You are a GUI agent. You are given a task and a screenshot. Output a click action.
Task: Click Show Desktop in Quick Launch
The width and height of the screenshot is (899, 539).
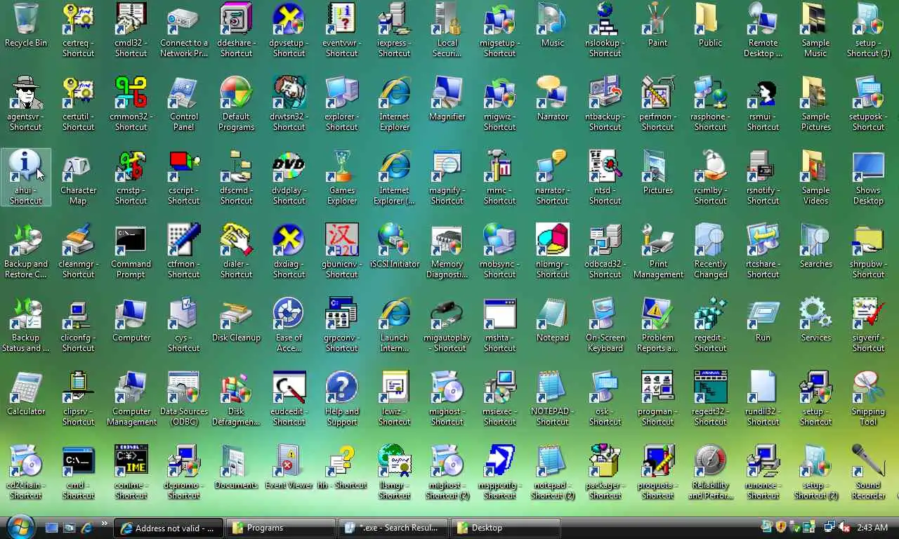coord(52,527)
